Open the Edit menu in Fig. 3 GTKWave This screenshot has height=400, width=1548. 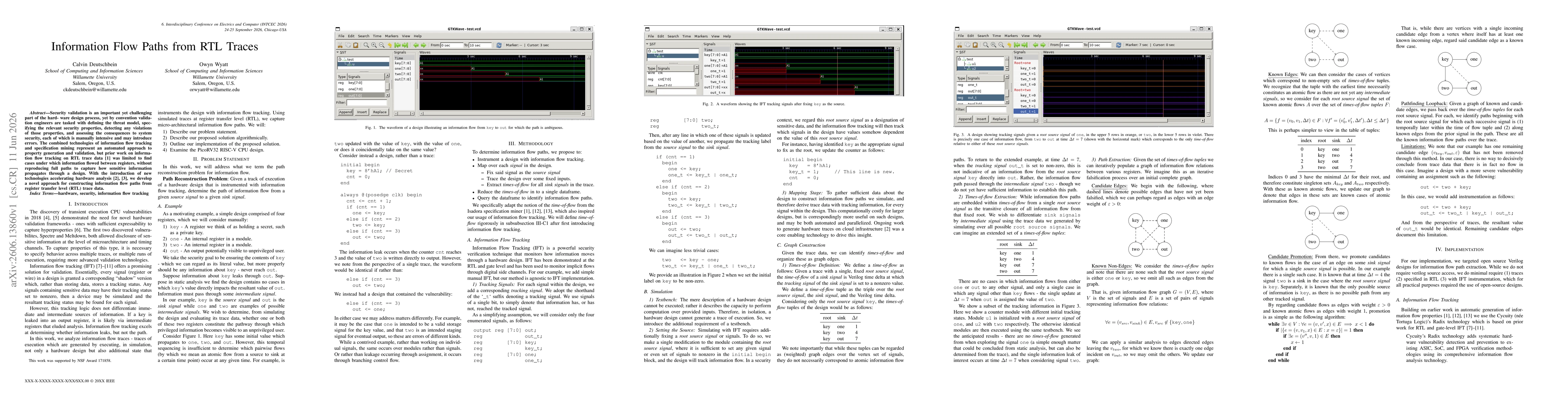point(971,36)
